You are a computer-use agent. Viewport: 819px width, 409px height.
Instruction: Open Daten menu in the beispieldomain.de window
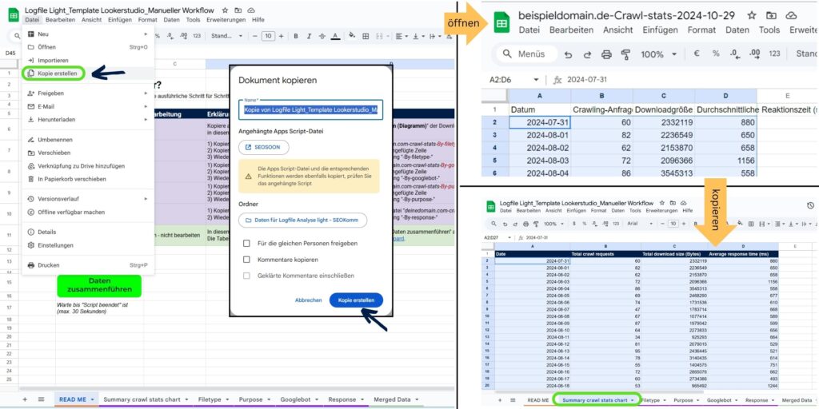pos(737,30)
